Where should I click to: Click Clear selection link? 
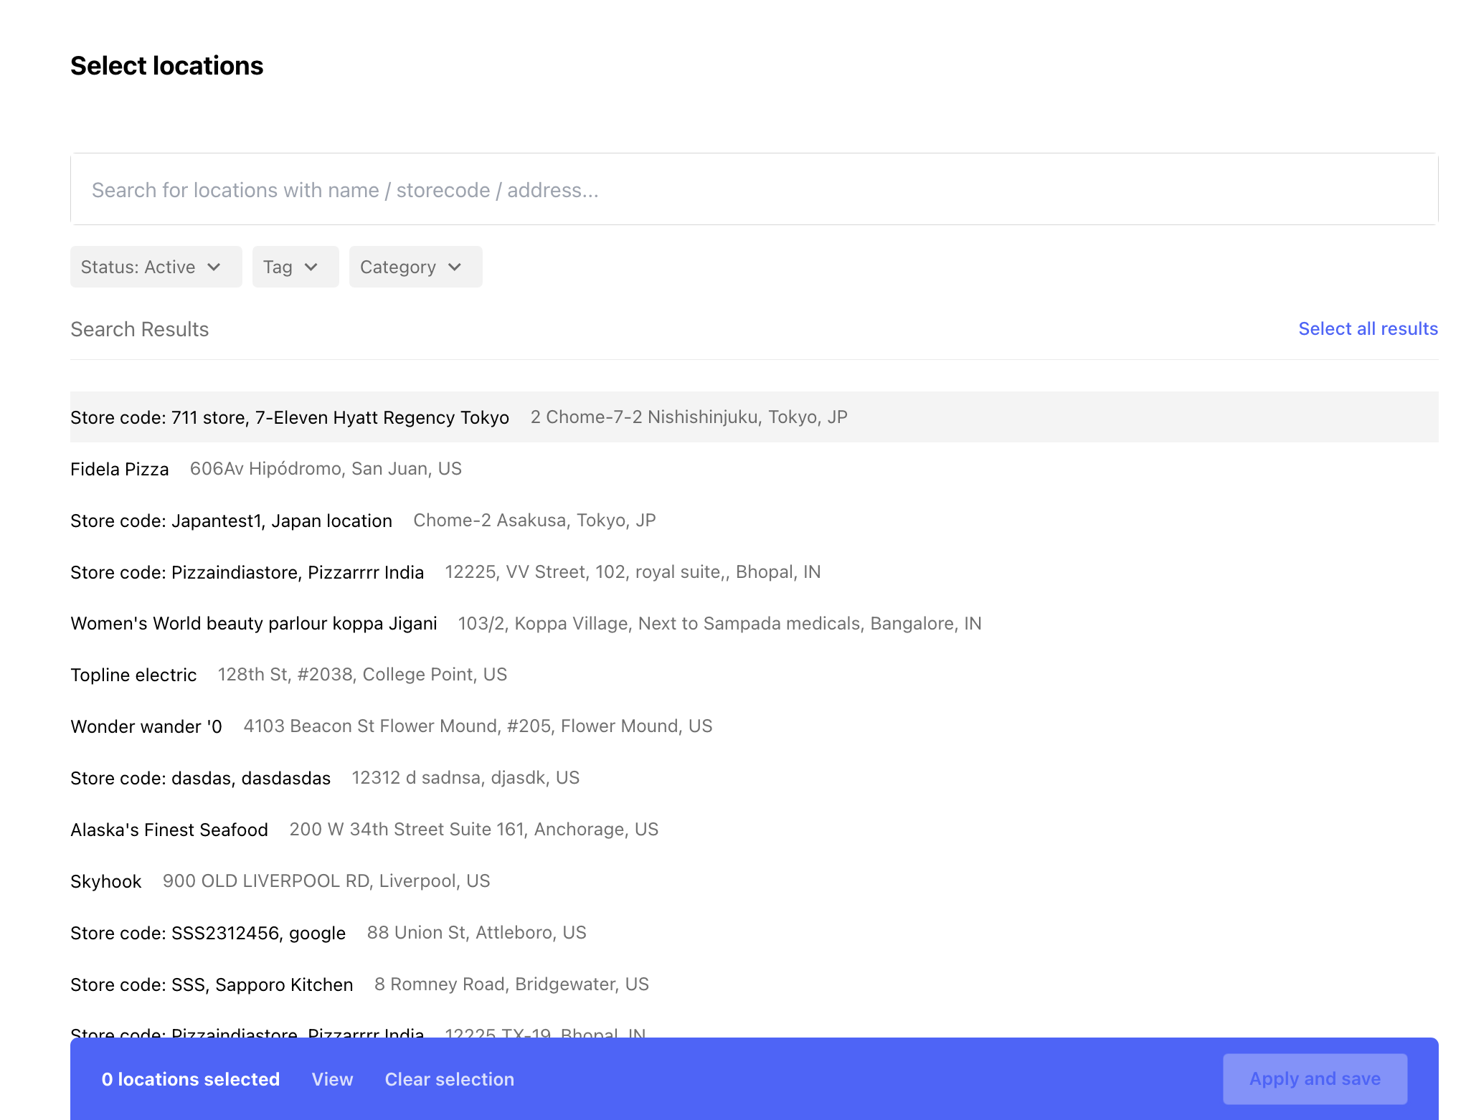(449, 1079)
